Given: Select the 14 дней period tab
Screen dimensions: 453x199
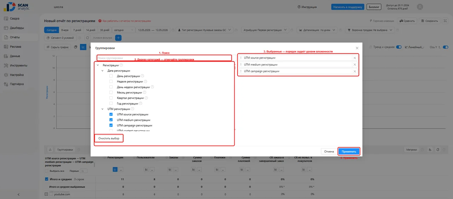Looking at the screenshot, I should (91, 30).
